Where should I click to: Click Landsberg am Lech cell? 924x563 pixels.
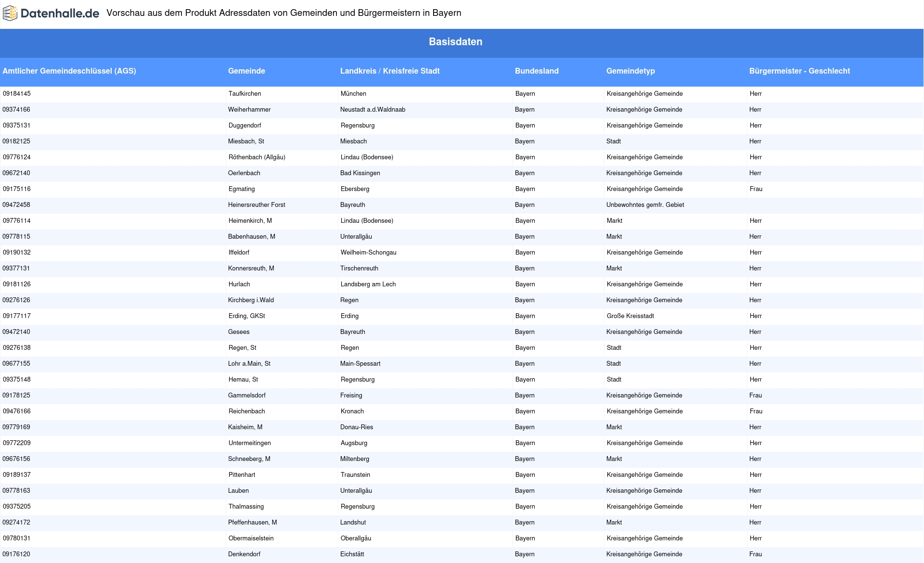[x=368, y=284]
